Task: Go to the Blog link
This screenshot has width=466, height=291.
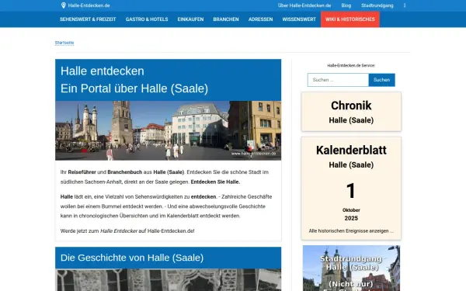Action: click(346, 5)
